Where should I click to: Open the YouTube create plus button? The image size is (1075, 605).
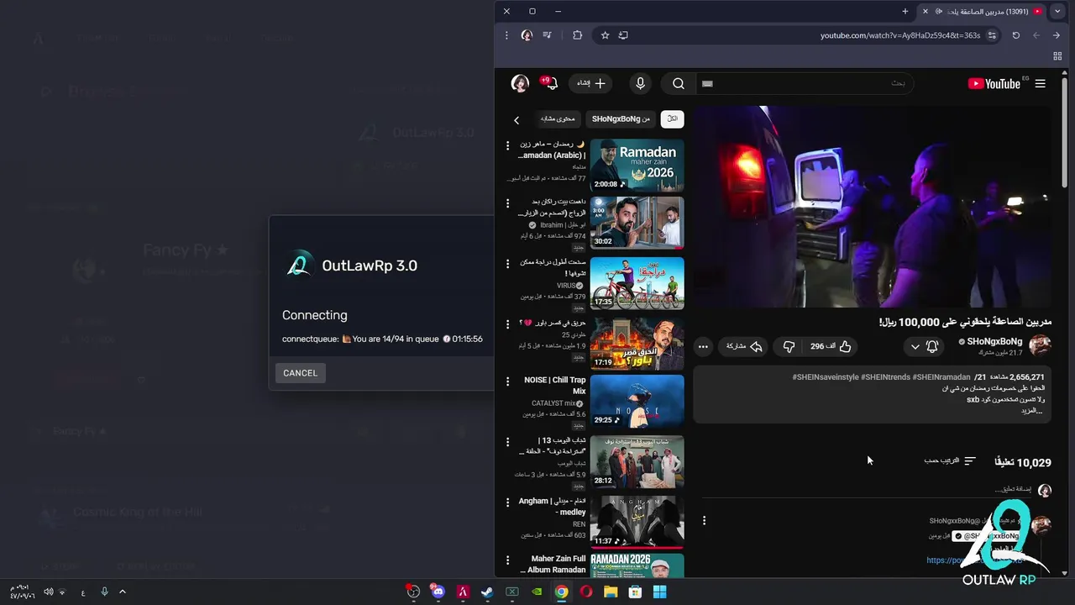590,83
